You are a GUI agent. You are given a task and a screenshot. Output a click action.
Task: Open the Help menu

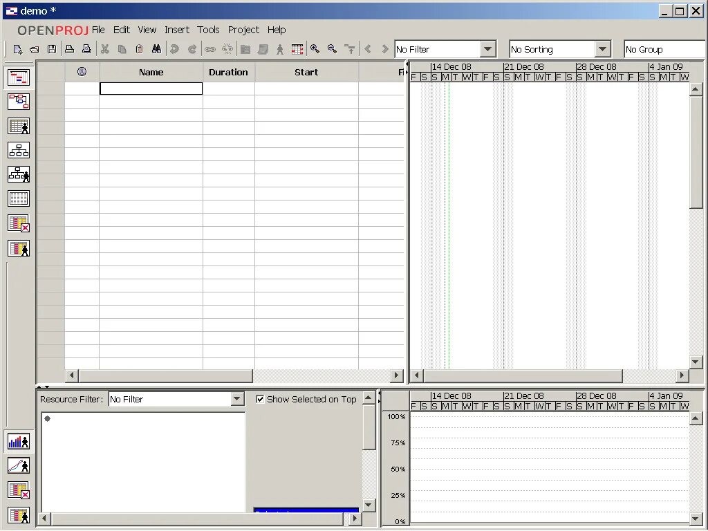point(277,30)
